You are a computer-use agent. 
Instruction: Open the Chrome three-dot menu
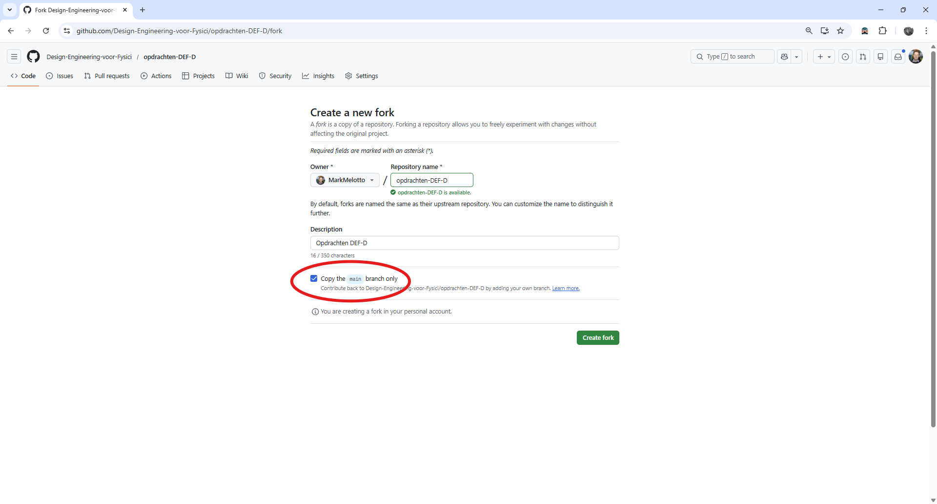[926, 31]
